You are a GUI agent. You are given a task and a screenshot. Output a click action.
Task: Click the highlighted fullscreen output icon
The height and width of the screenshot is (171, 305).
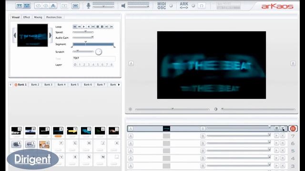click(75, 6)
